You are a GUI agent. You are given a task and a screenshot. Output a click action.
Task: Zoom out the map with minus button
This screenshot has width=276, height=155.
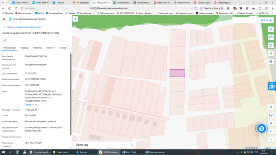(x=271, y=140)
